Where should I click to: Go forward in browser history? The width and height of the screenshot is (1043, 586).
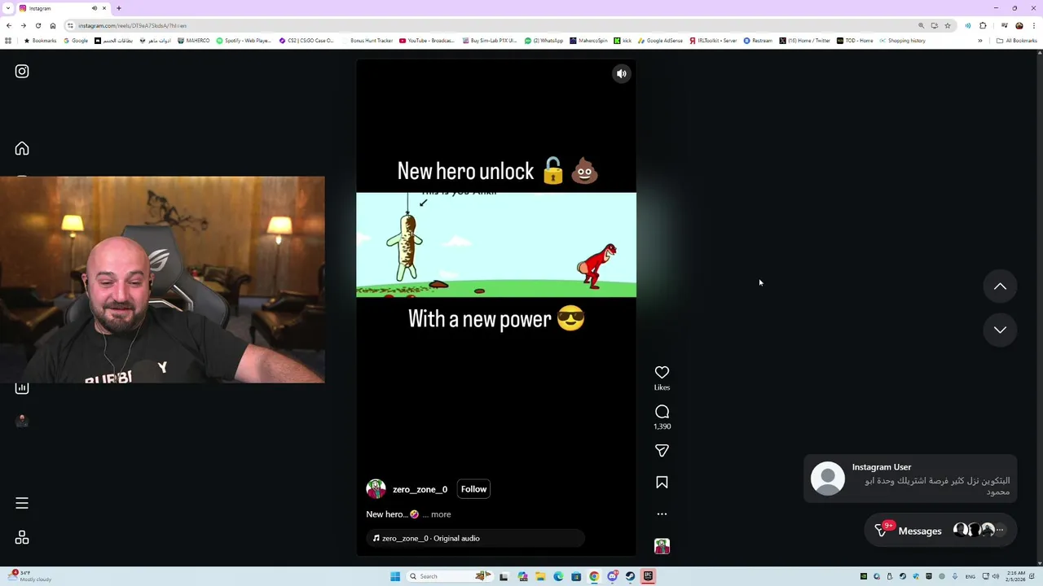(x=24, y=25)
